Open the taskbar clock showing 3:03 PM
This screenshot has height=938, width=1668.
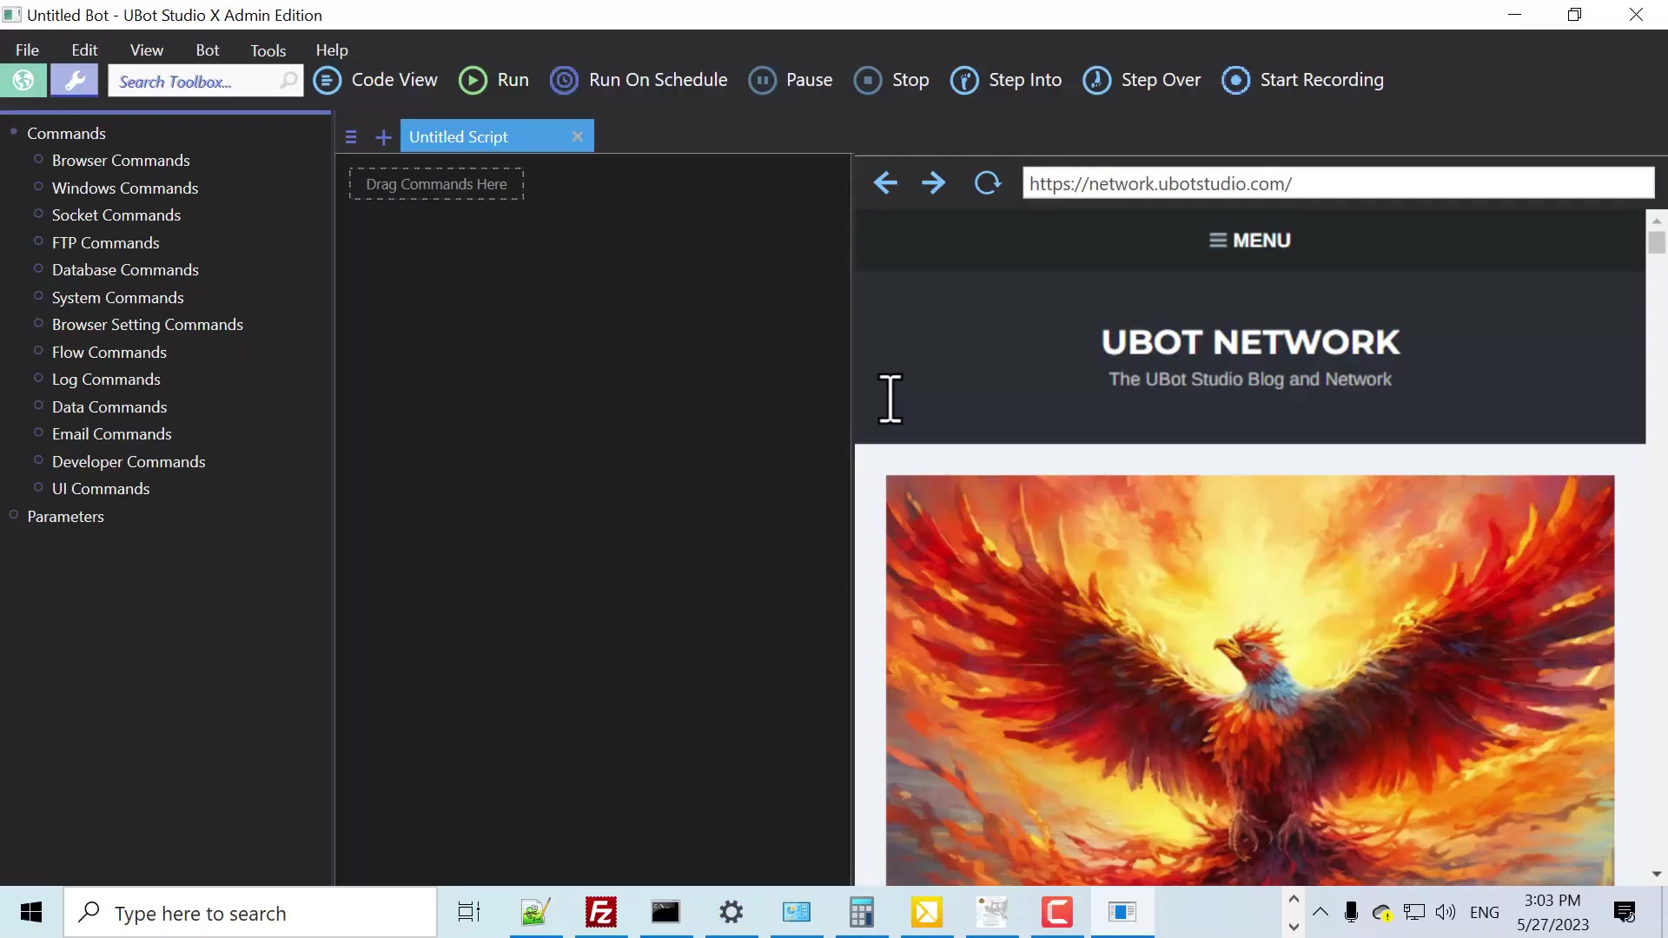tap(1552, 913)
